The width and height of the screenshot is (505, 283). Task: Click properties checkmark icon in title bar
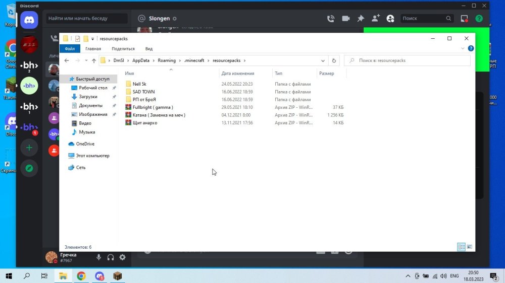pyautogui.click(x=78, y=39)
